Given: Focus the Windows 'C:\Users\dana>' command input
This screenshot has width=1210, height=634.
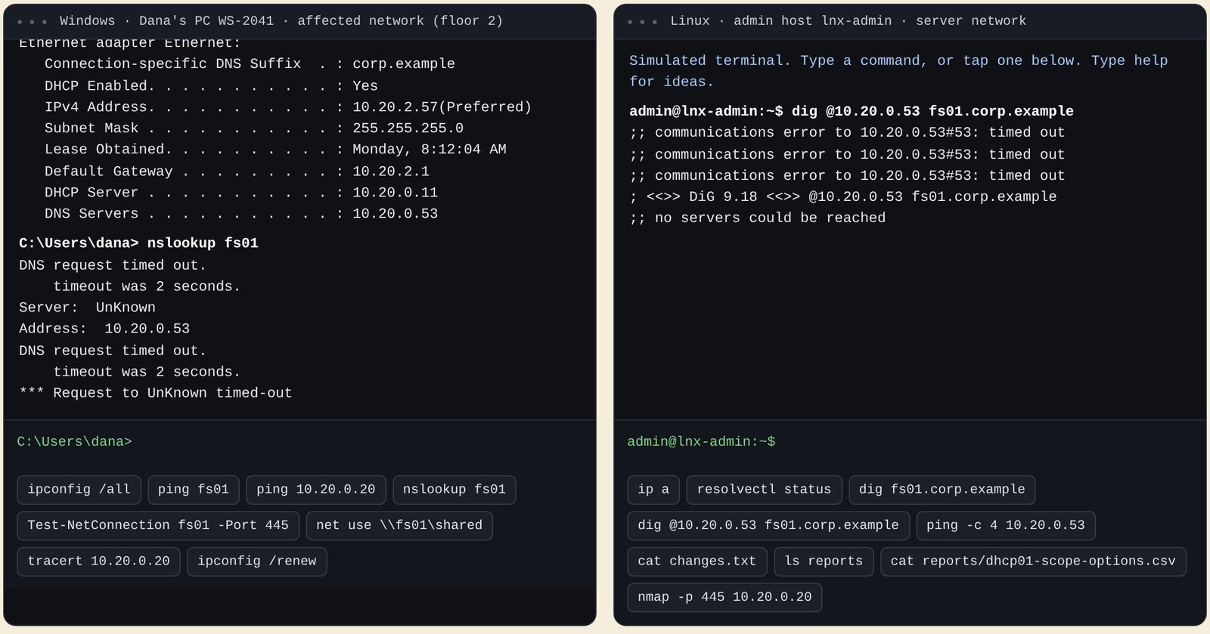Looking at the screenshot, I should (x=299, y=442).
